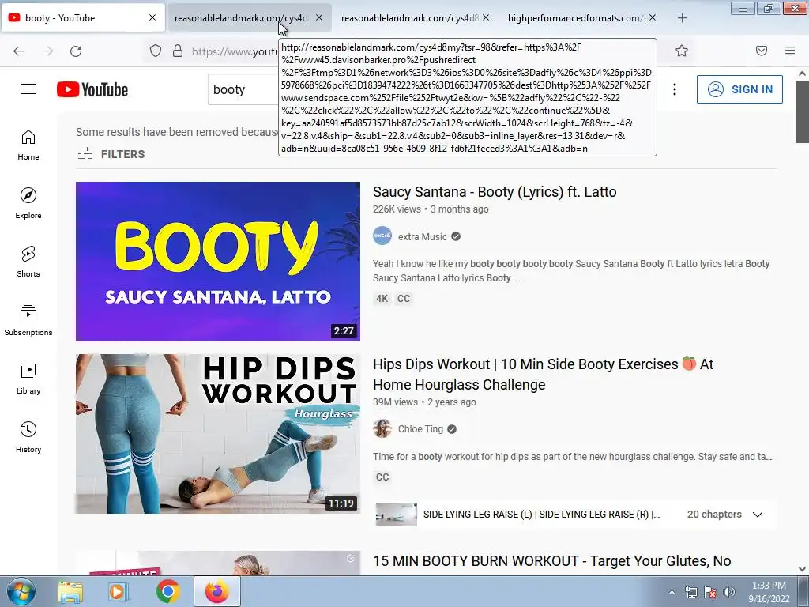Open the Pocket save icon

(x=762, y=51)
